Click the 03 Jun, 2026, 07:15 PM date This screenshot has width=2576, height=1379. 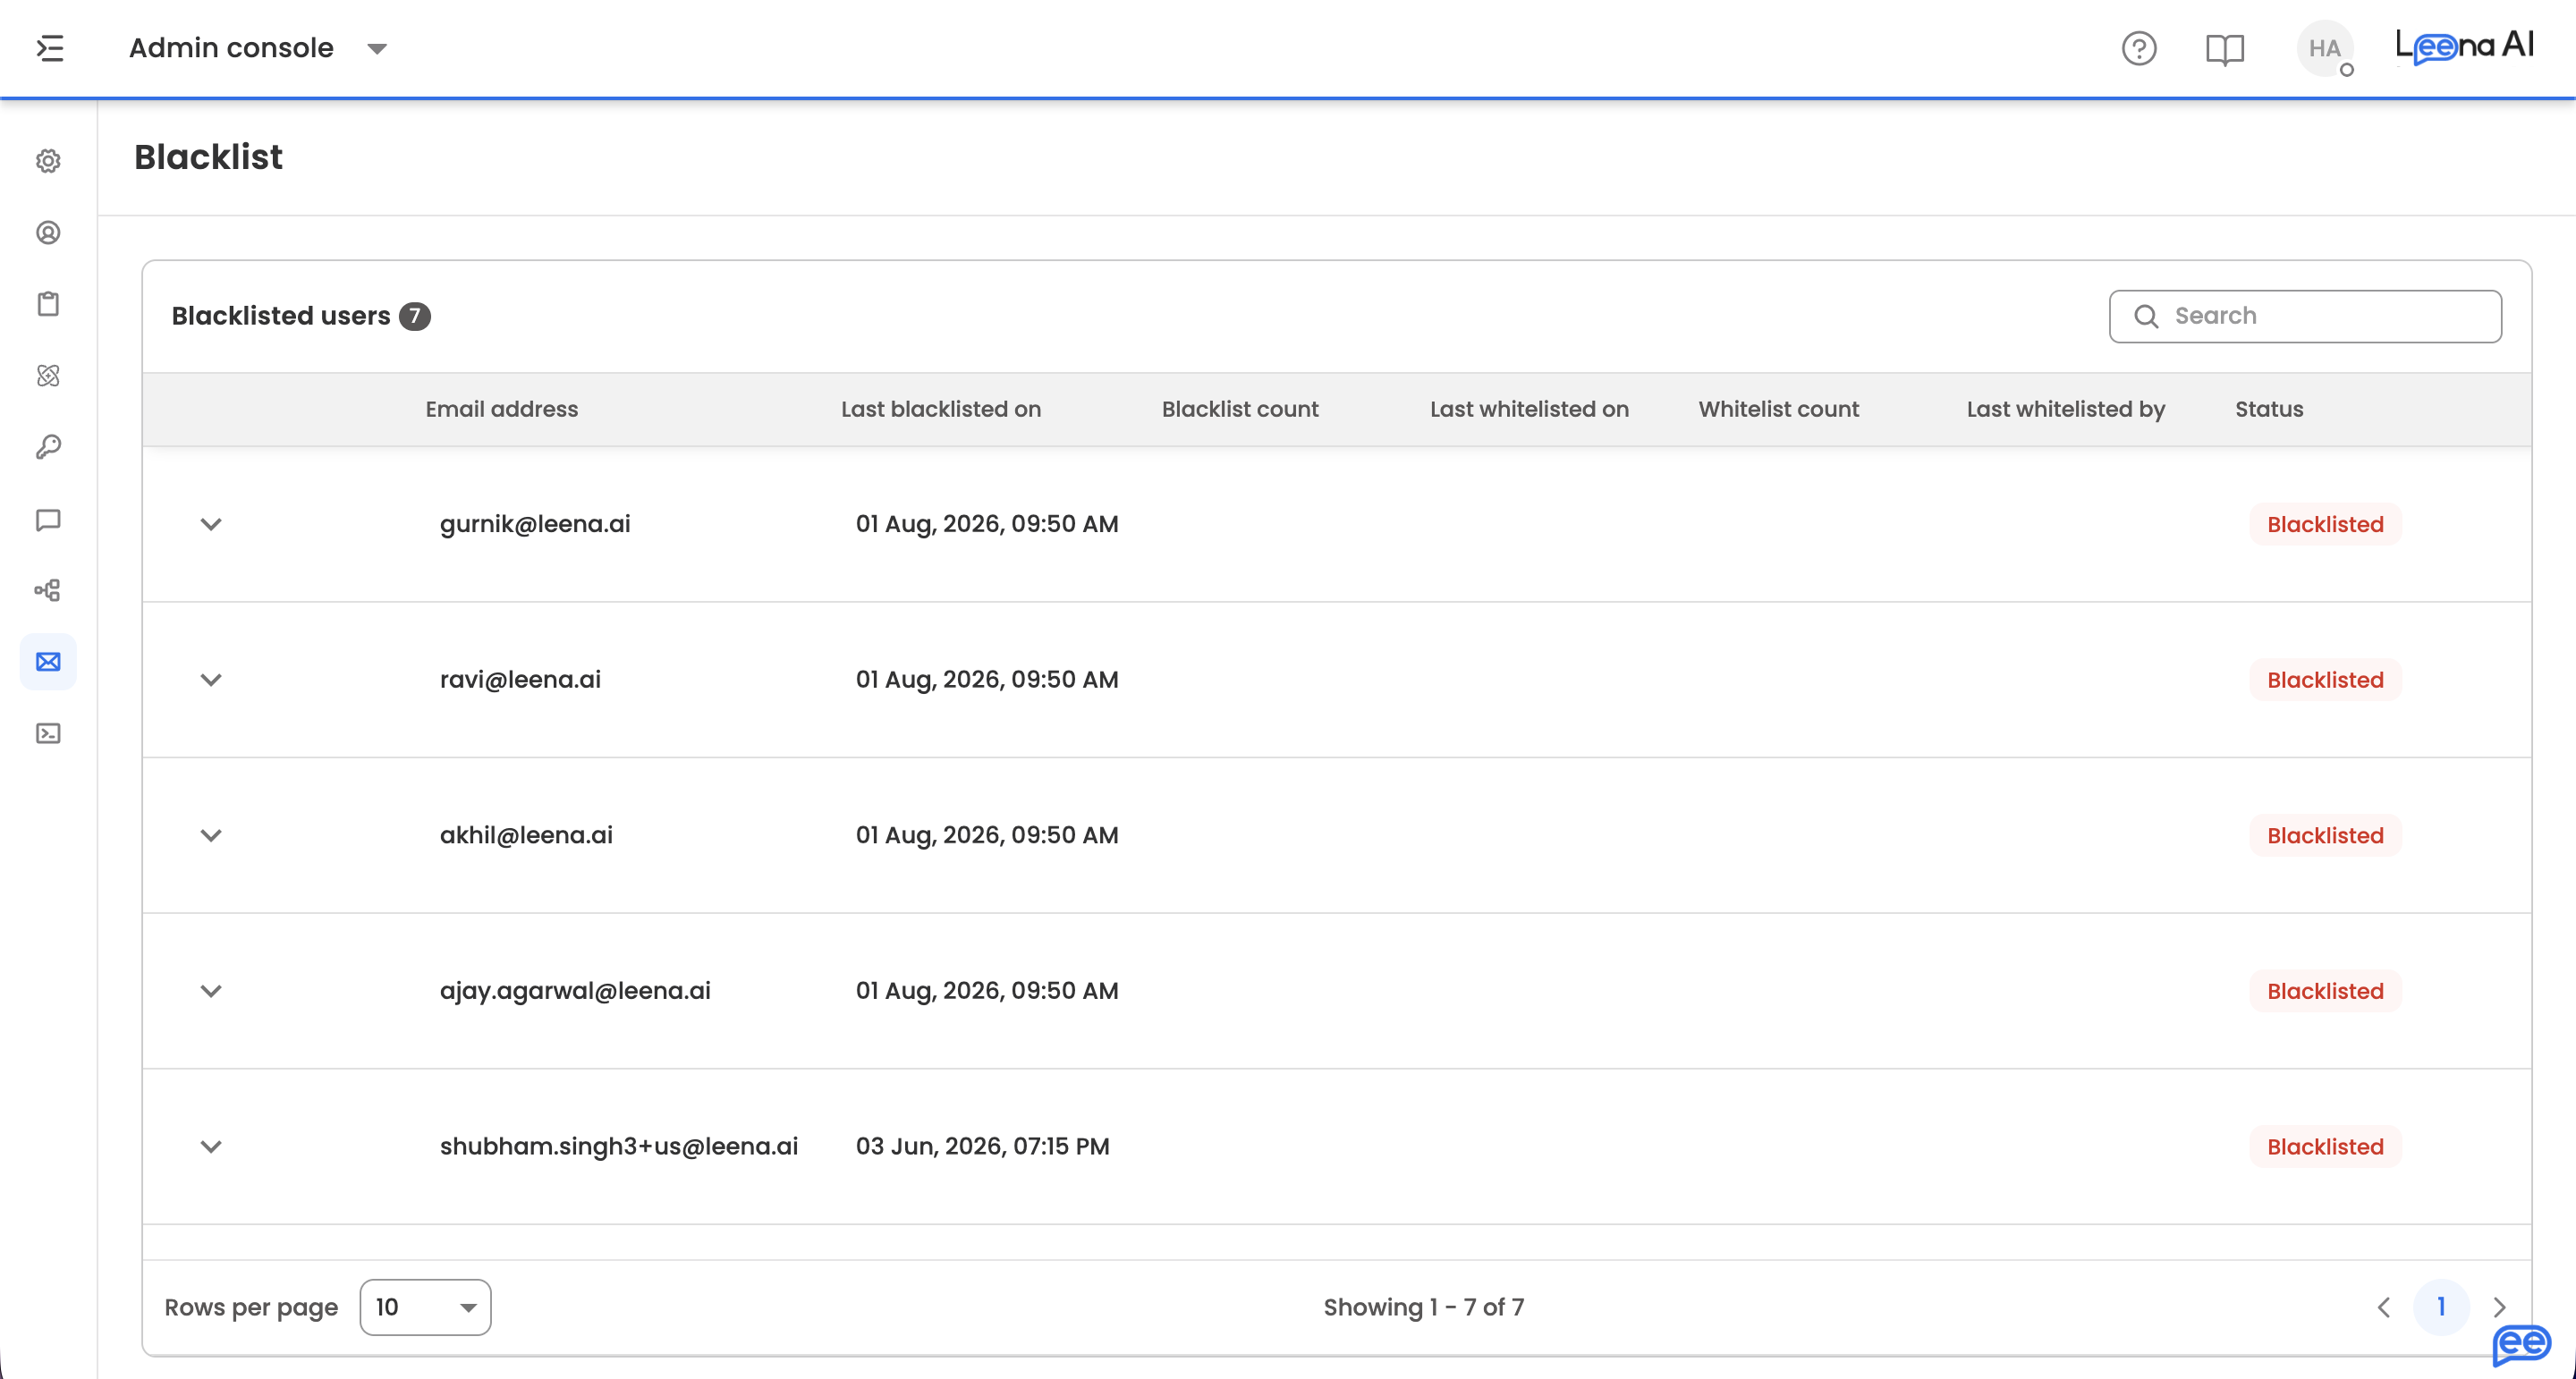(x=983, y=1147)
